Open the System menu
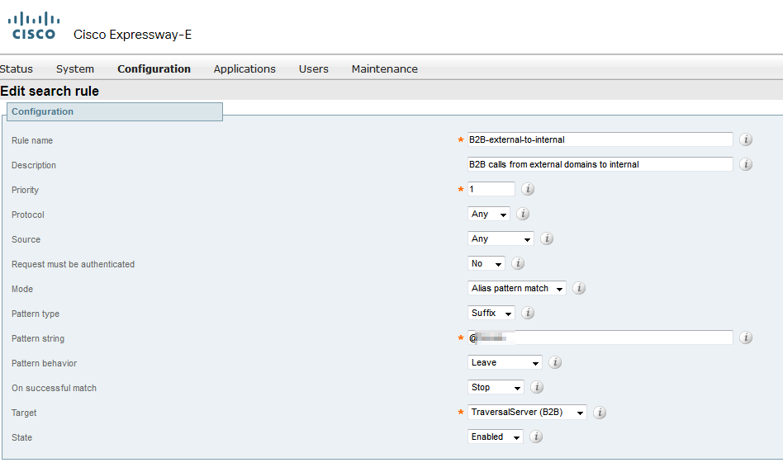 (x=75, y=68)
